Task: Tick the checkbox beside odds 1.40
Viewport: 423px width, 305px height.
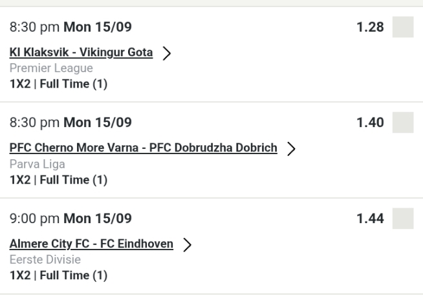Action: tap(403, 123)
